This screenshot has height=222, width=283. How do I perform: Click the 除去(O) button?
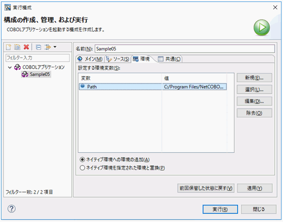254,113
